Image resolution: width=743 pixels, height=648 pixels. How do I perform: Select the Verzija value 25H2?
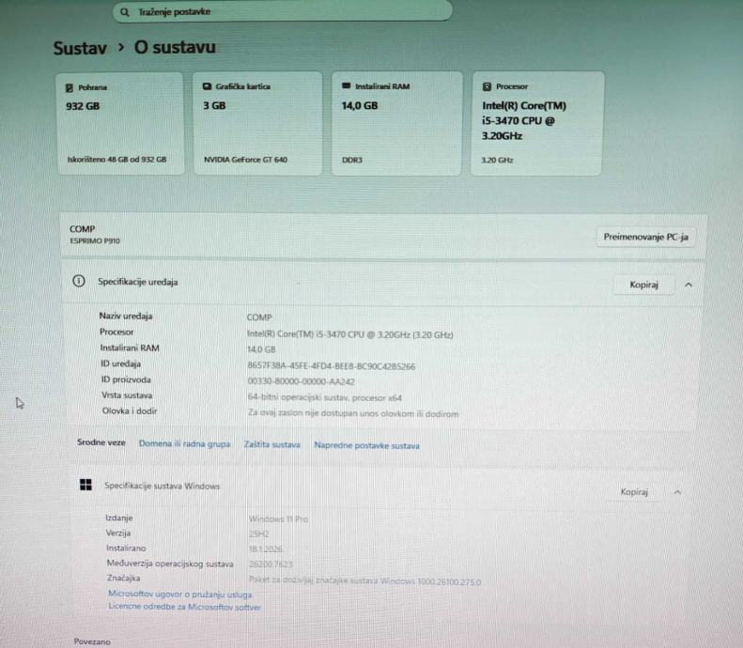(x=258, y=534)
